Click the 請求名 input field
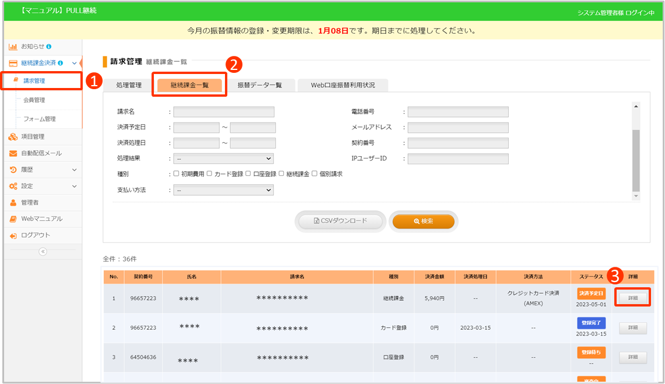 coord(223,112)
